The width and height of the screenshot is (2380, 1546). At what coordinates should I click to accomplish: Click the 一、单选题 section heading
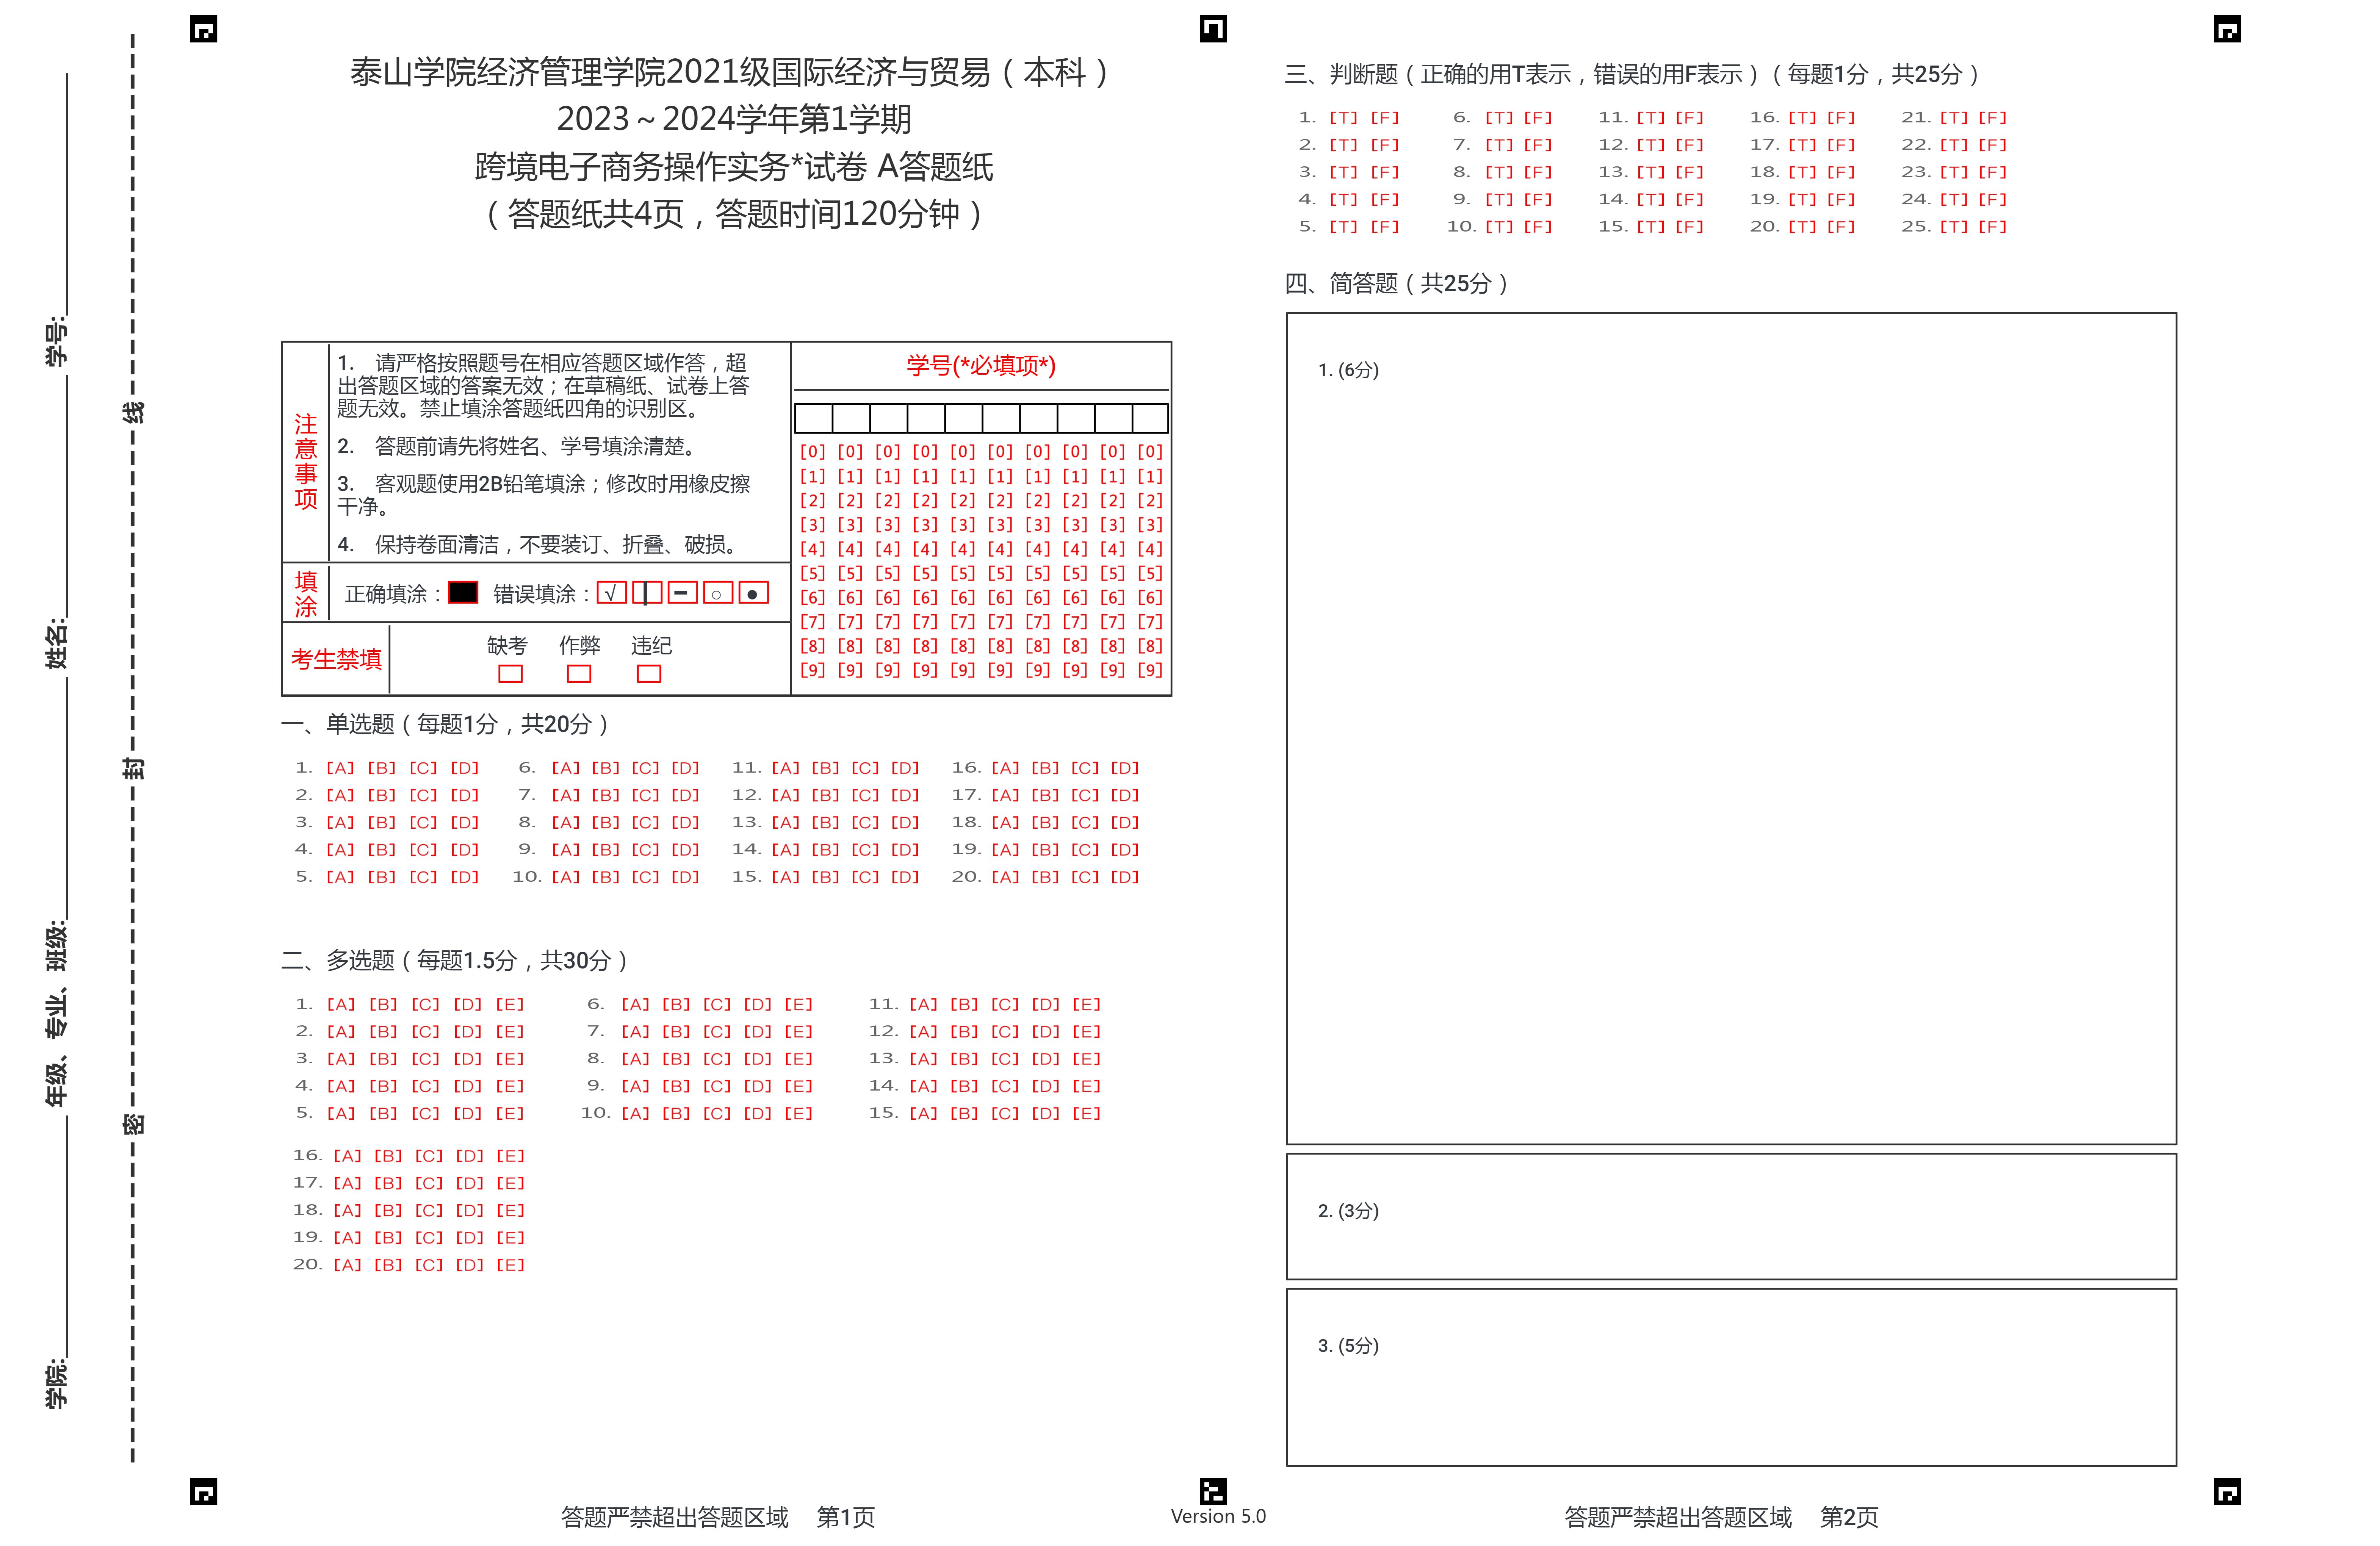[444, 724]
